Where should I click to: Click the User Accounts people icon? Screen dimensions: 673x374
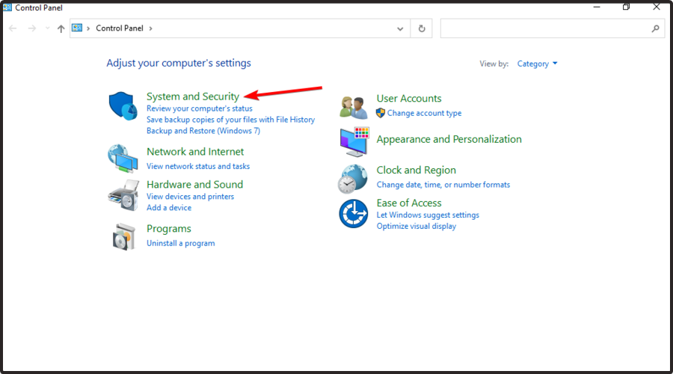point(352,107)
